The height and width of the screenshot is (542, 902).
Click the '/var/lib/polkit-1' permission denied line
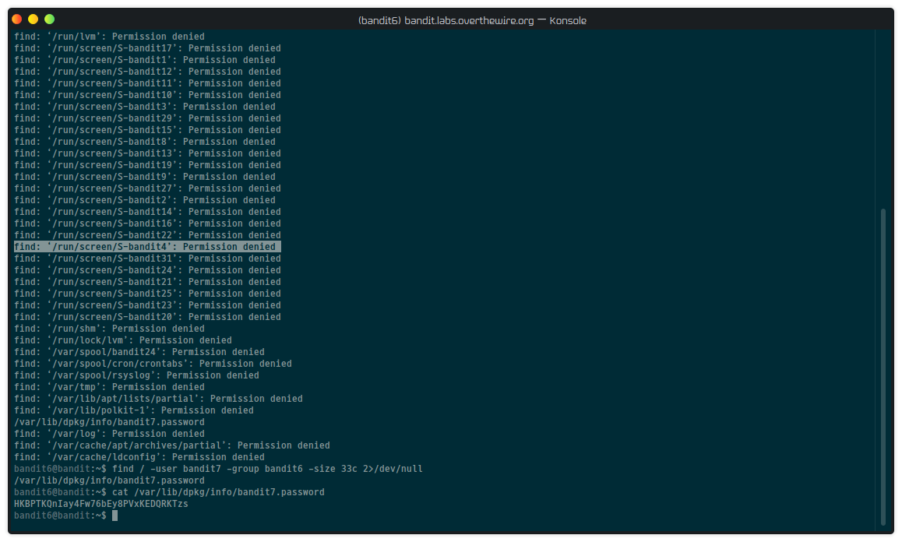click(133, 410)
